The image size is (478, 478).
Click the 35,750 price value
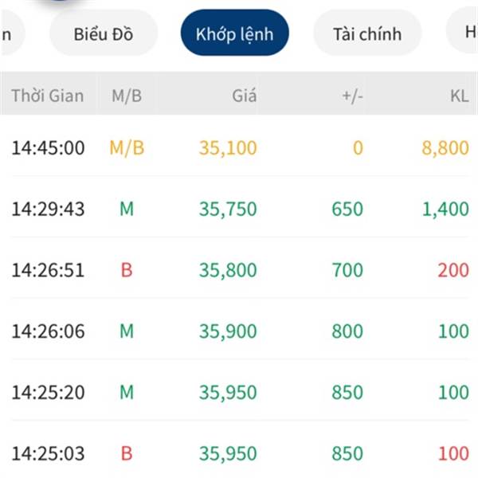228,209
